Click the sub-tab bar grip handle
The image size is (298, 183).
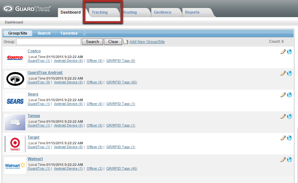point(84,33)
